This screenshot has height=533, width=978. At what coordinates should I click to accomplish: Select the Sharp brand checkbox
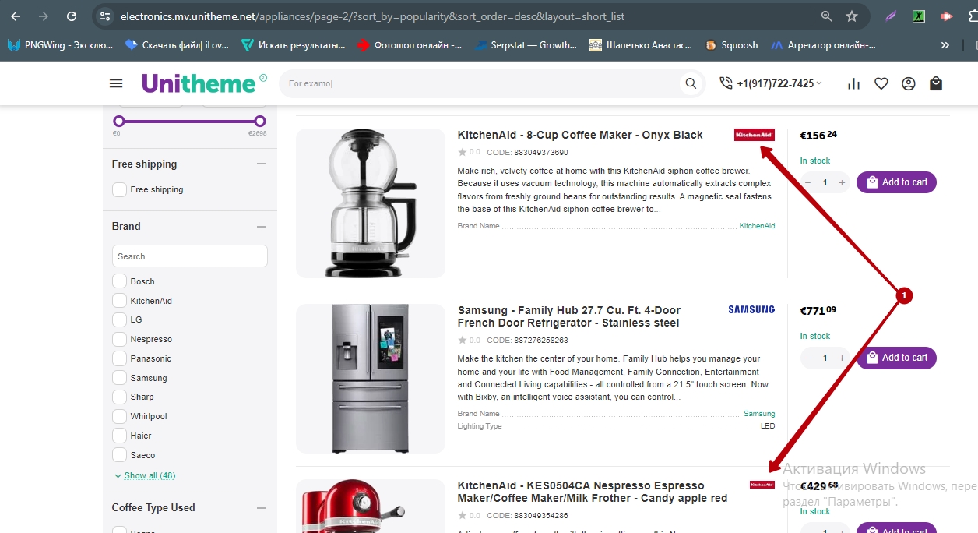(x=119, y=397)
